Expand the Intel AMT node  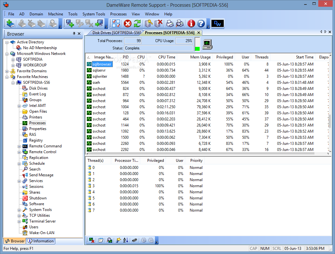19,106
